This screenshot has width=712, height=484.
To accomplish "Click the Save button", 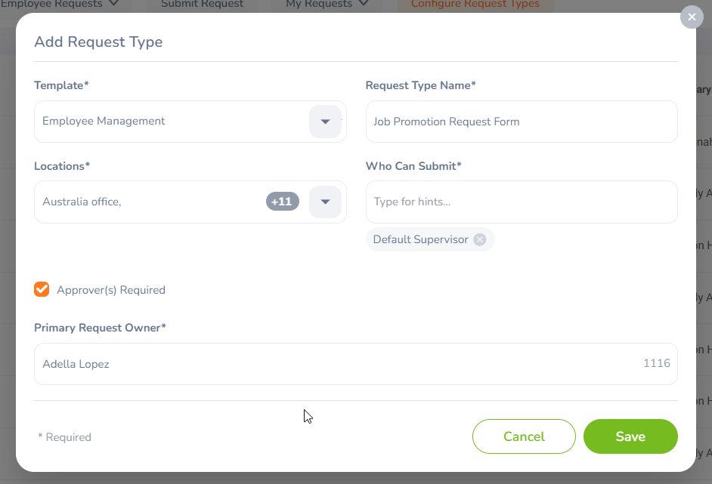I will pos(630,436).
